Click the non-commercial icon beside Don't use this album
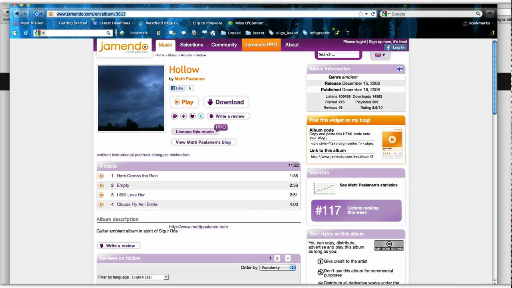 pos(321,272)
